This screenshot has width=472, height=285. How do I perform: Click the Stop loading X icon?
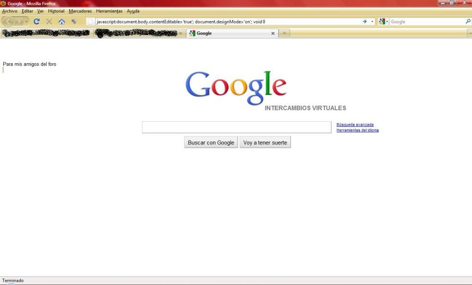coord(49,22)
